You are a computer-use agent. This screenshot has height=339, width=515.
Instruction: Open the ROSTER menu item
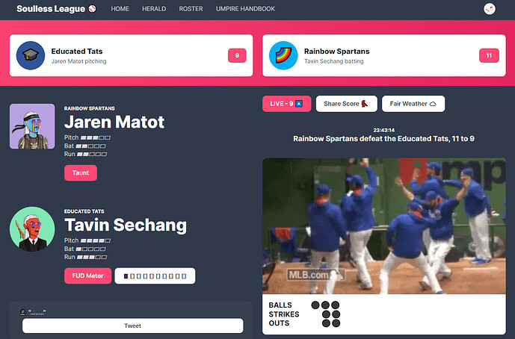(191, 9)
